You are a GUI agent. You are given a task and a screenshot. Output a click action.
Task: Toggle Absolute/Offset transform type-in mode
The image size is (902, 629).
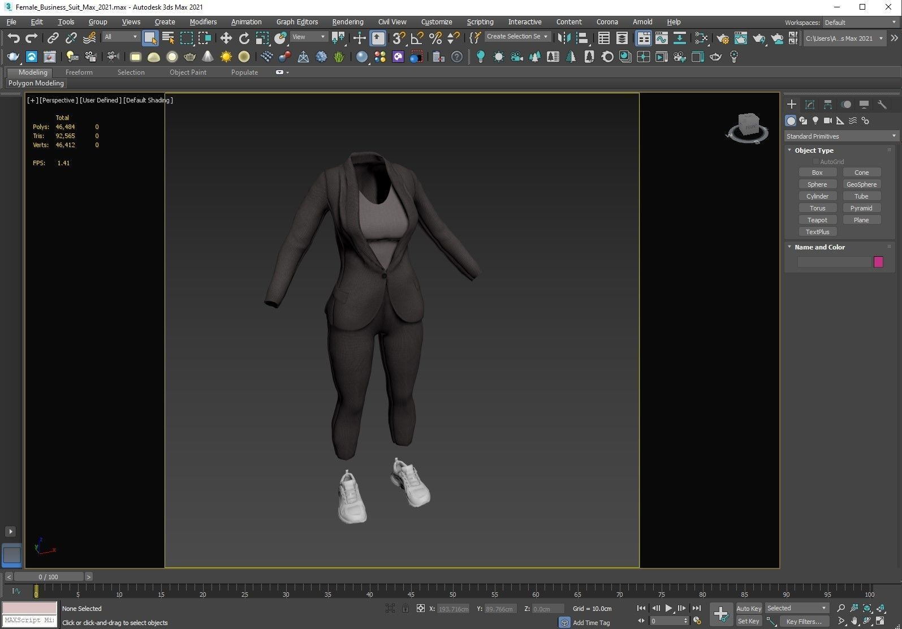pyautogui.click(x=420, y=609)
